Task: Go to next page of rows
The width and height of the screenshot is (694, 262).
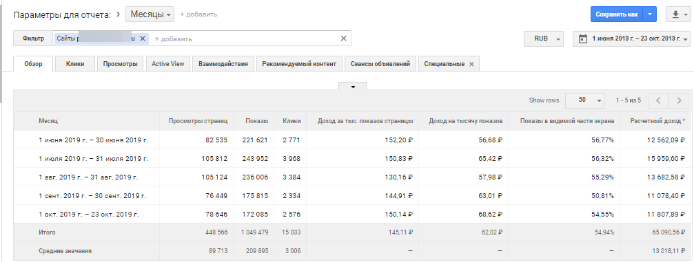Action: tap(679, 100)
